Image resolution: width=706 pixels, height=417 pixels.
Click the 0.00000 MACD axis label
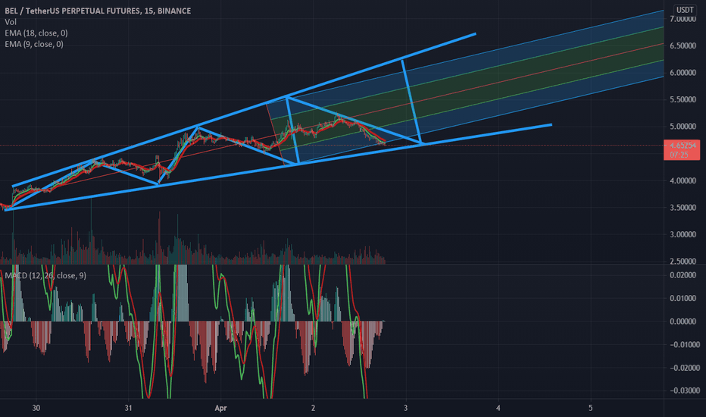pos(683,321)
